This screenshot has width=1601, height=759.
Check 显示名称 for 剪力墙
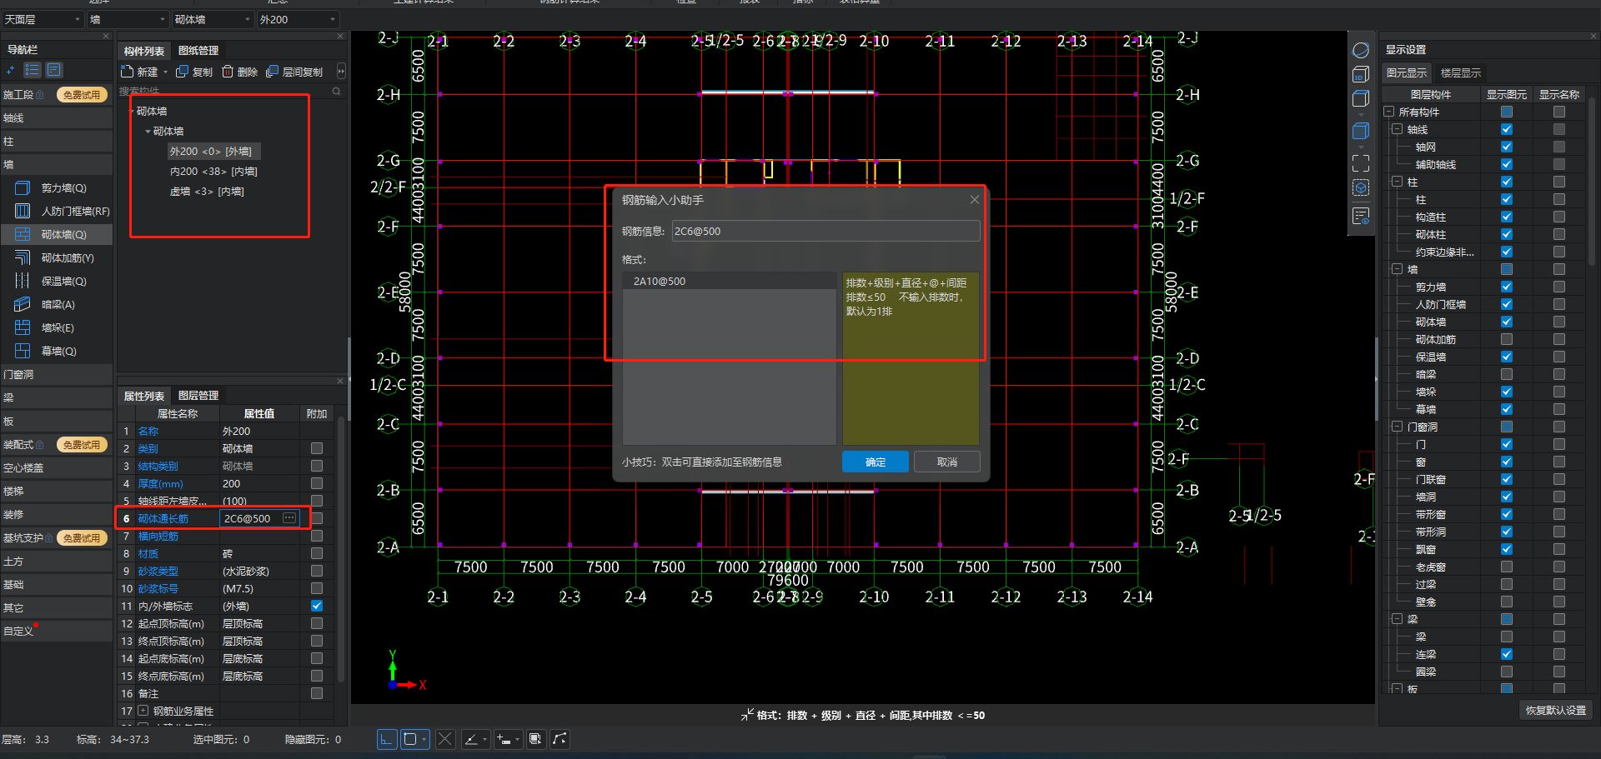[x=1559, y=287]
